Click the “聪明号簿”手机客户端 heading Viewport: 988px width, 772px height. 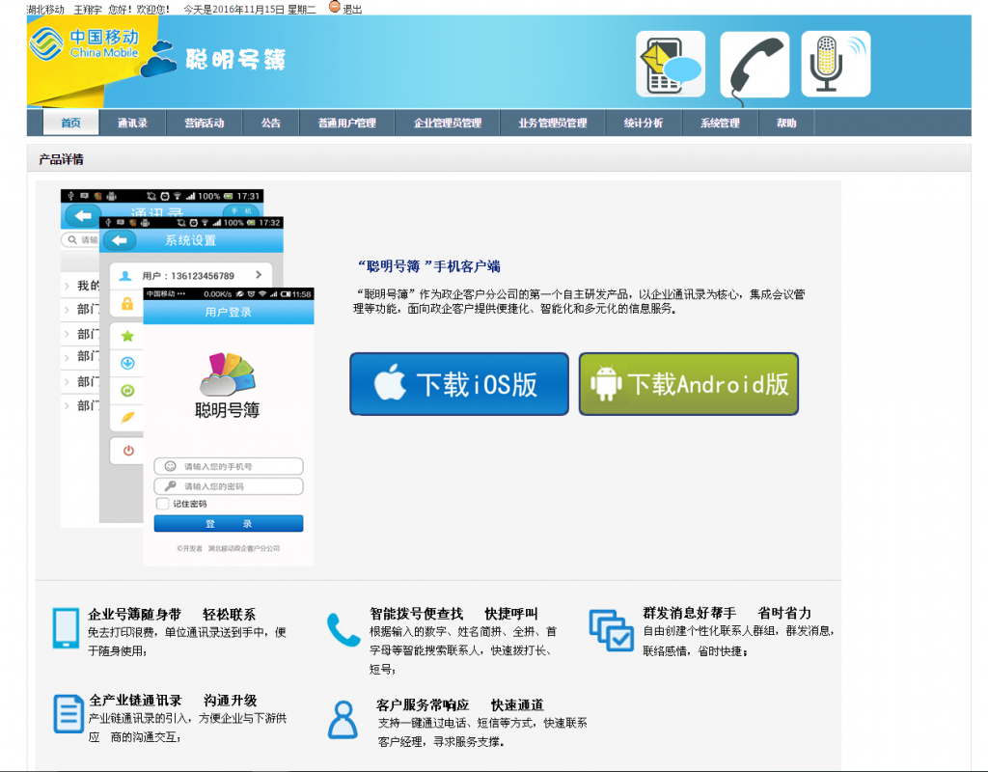pyautogui.click(x=428, y=266)
